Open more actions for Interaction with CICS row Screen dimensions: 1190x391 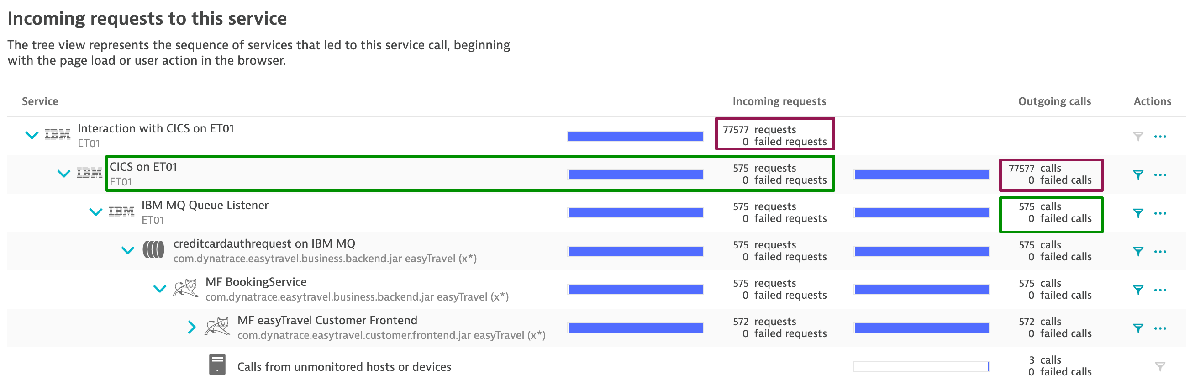1160,137
